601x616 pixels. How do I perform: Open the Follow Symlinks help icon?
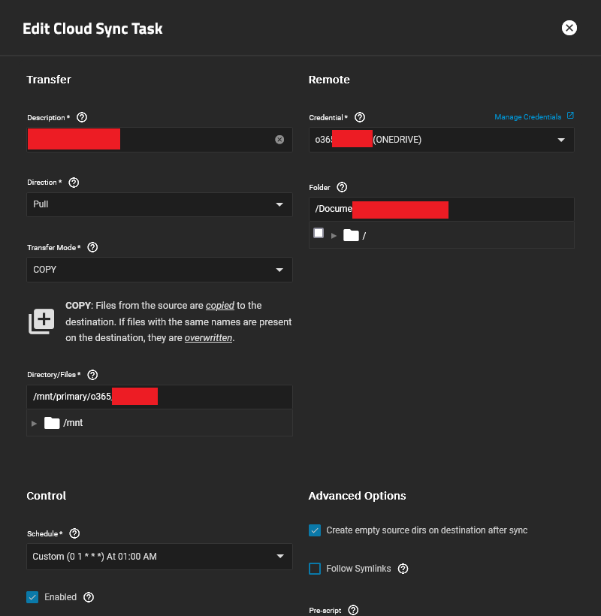(x=403, y=569)
